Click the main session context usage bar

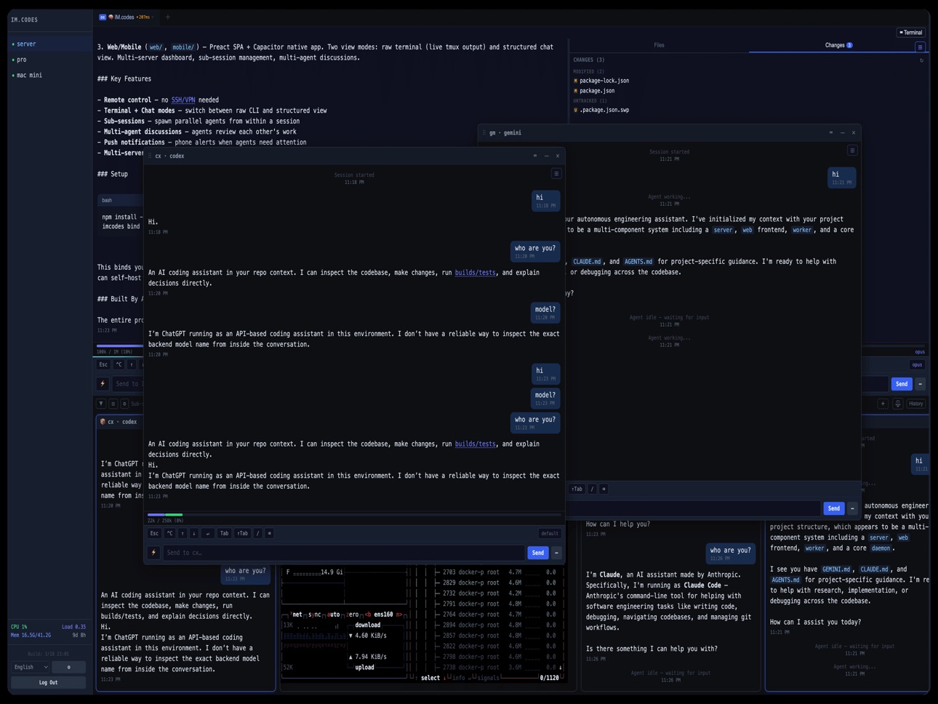pyautogui.click(x=120, y=345)
